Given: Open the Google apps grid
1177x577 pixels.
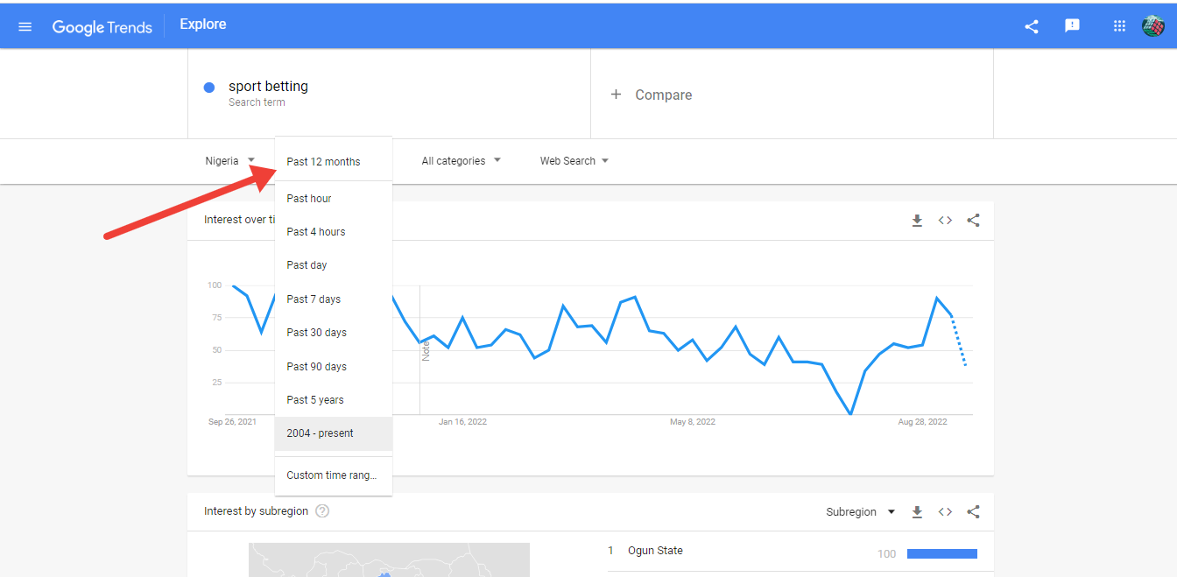Looking at the screenshot, I should pyautogui.click(x=1119, y=26).
